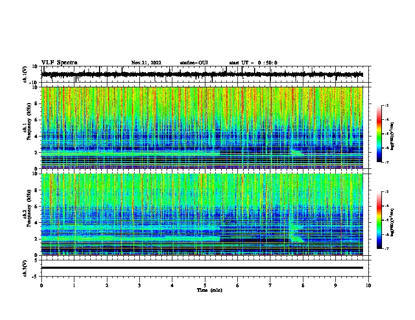Click the time axis tick label "6"
Viewport: 415px width, 320px height.
[238, 285]
